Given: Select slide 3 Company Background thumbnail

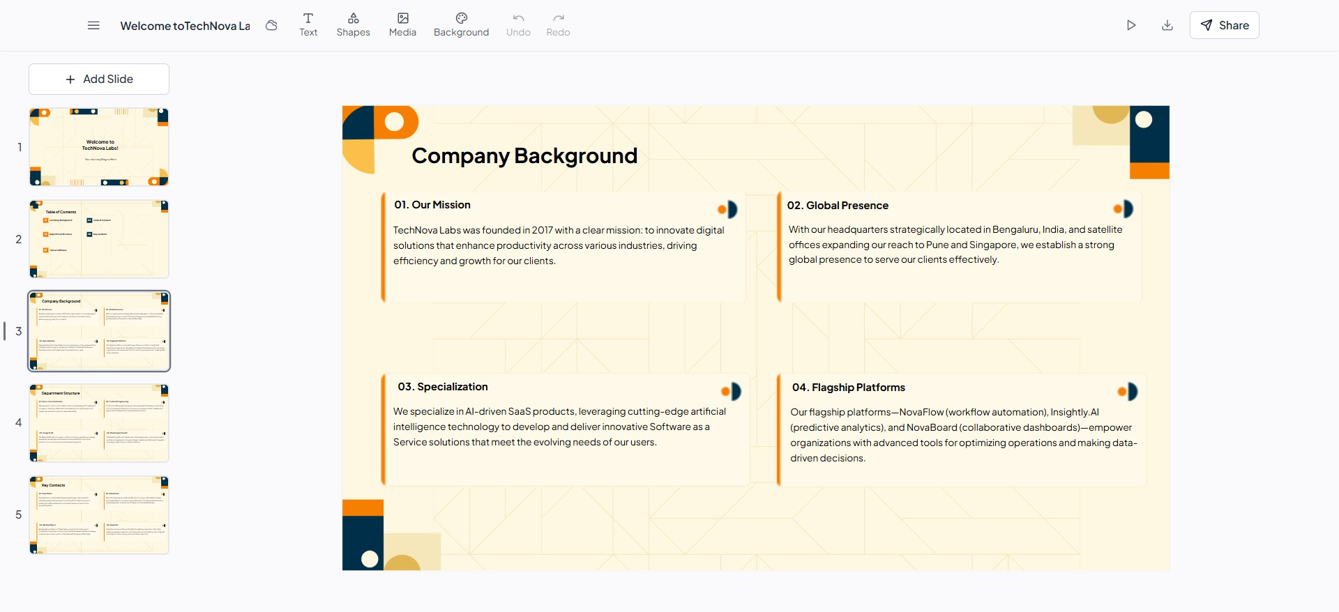Looking at the screenshot, I should (99, 331).
